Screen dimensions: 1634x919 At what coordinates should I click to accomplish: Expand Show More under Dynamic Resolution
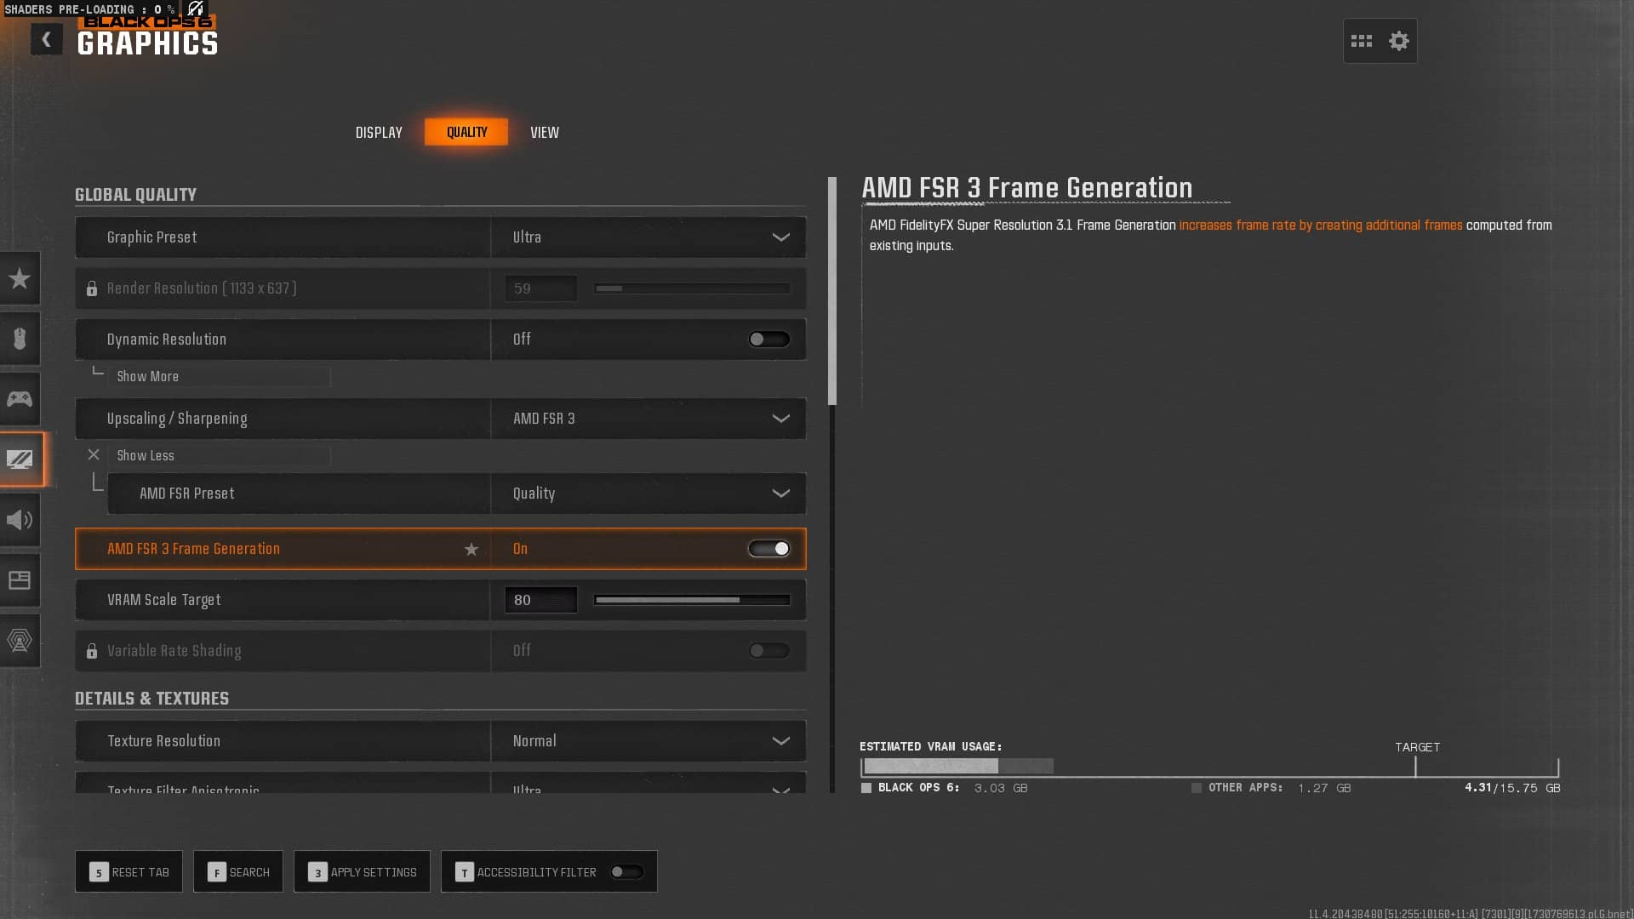pos(219,376)
